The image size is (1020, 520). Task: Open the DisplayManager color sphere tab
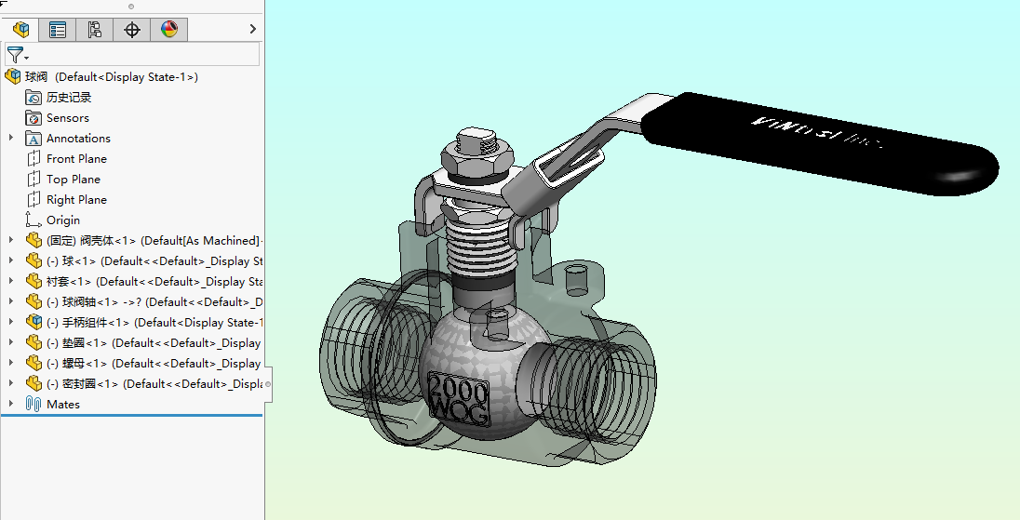(x=169, y=29)
